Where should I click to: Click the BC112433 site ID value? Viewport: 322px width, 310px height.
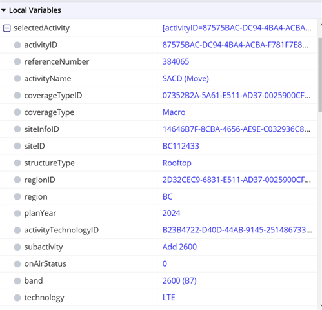click(x=181, y=146)
